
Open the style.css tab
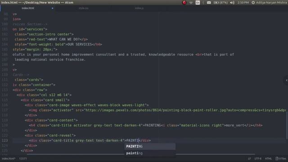83,8
